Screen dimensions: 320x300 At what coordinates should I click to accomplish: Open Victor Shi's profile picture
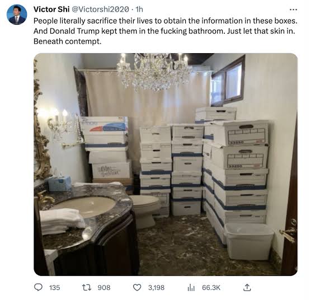coord(17,15)
